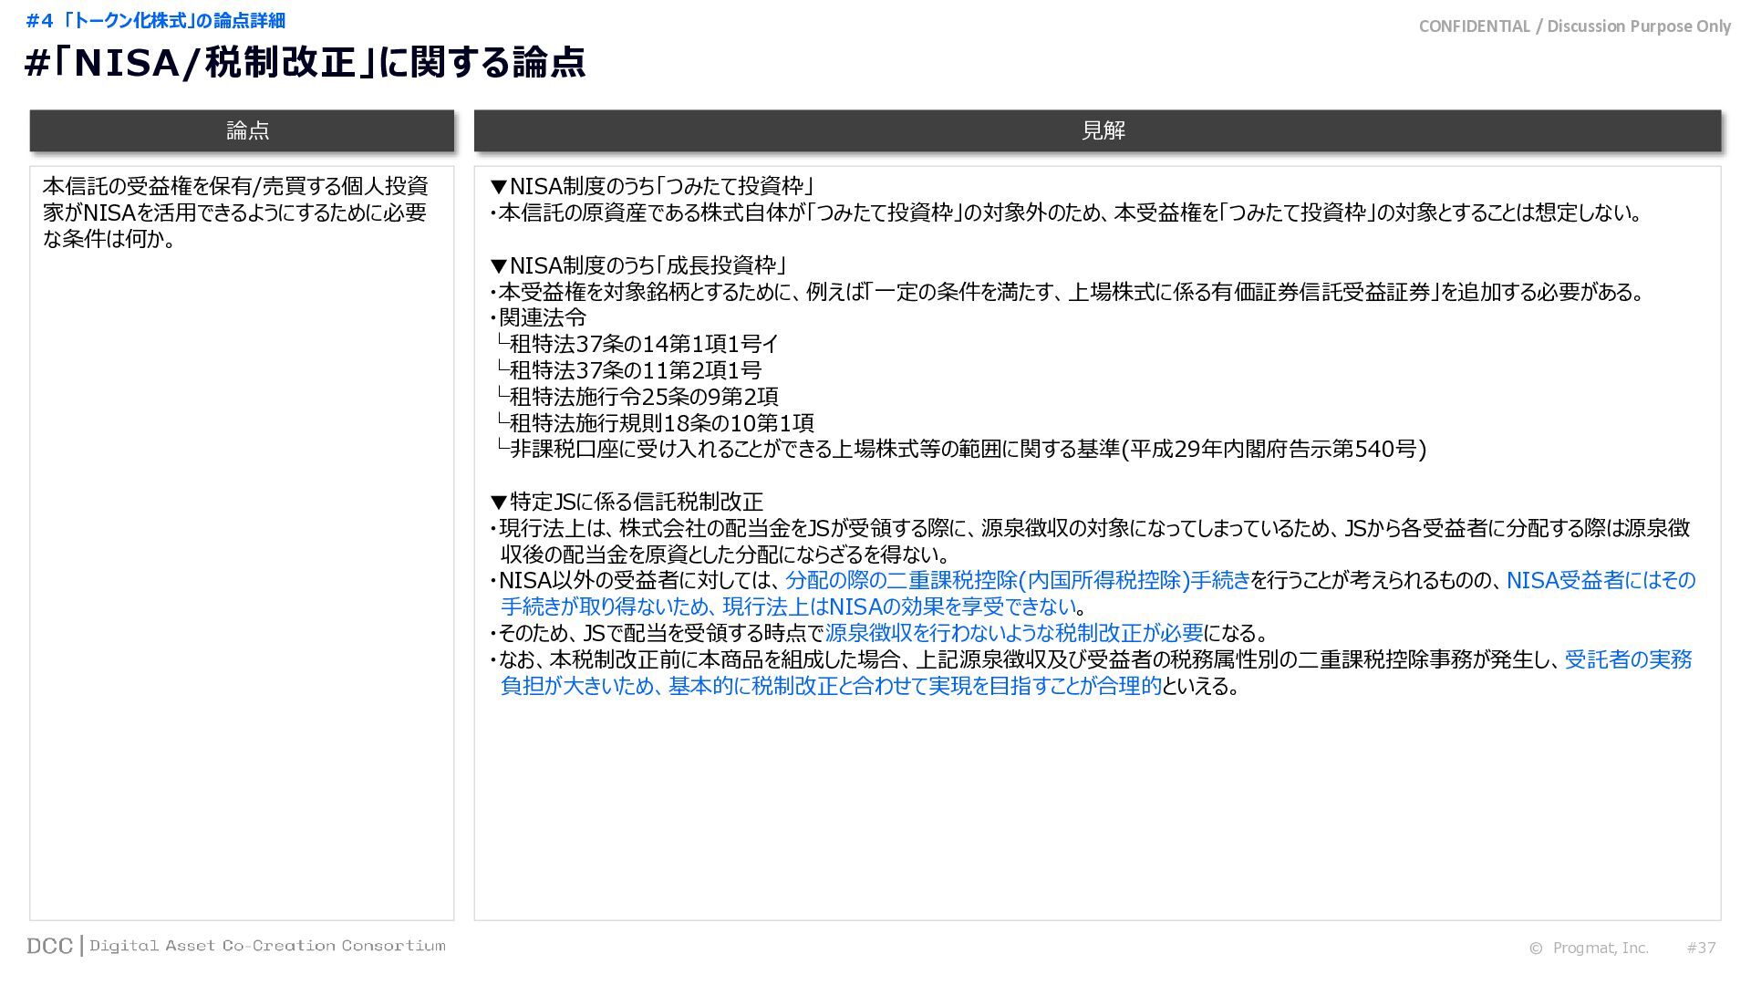Click the question text in 論点 panel
1751x985 pixels.
click(x=235, y=213)
